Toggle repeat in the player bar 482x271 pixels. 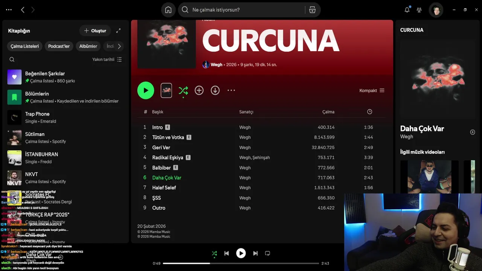(267, 253)
